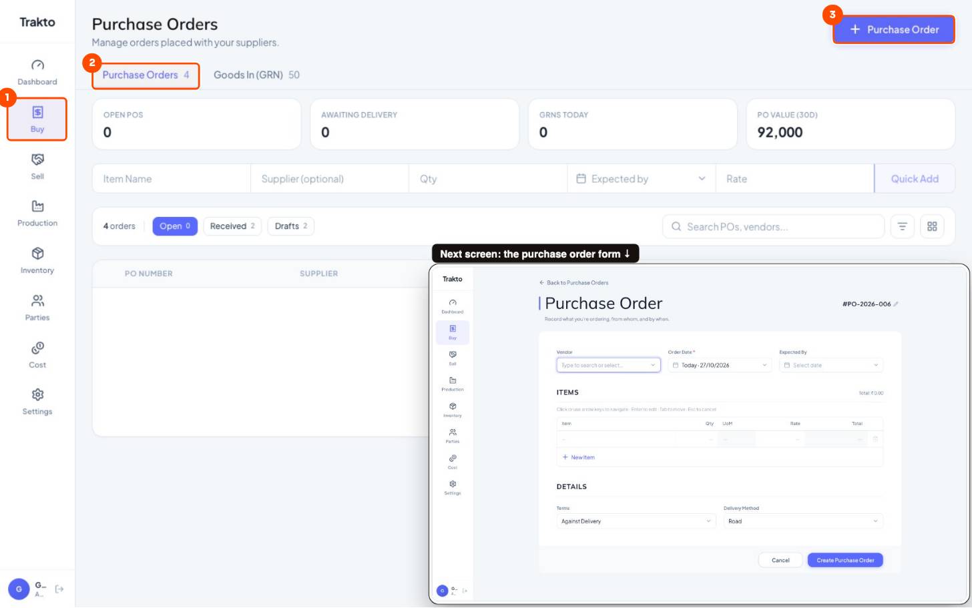The width and height of the screenshot is (972, 608).
Task: Click the Inventory icon in the form preview sidebar
Action: tap(453, 406)
